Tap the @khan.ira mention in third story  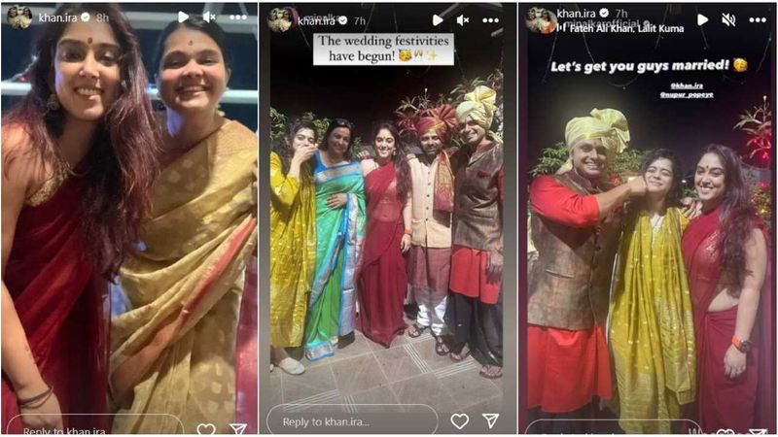(687, 85)
